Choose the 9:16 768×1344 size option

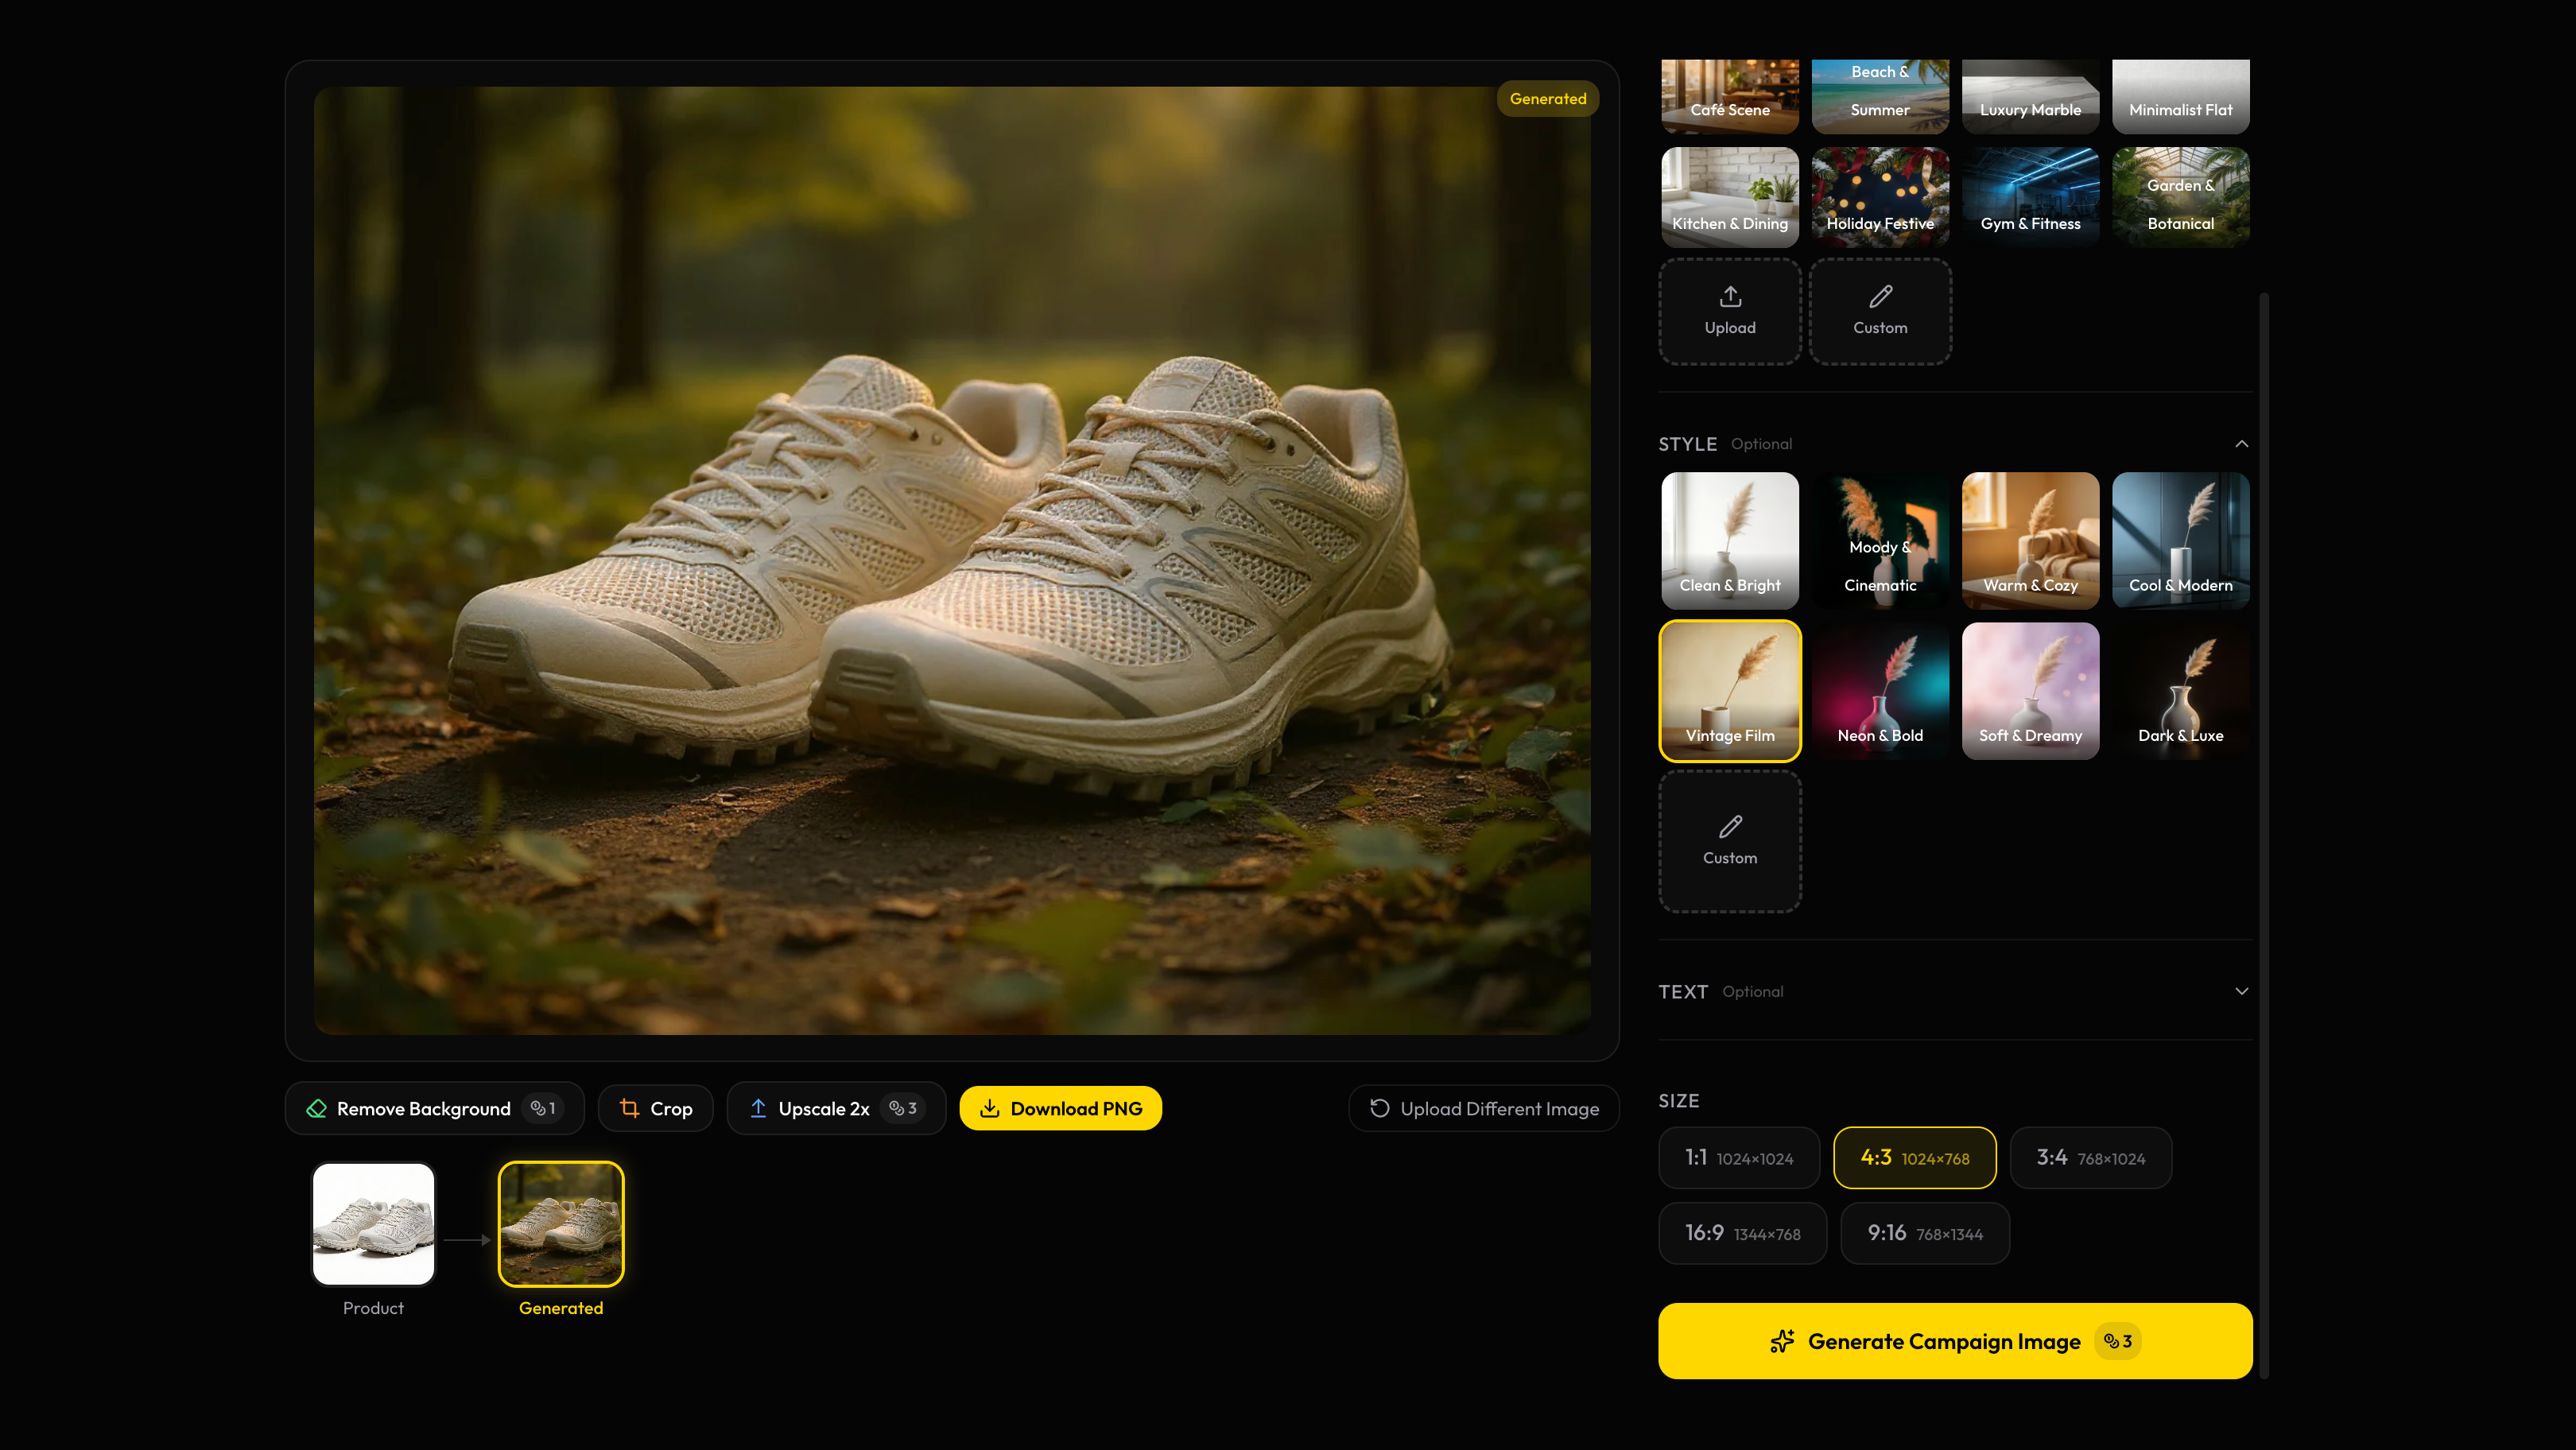[1925, 1233]
